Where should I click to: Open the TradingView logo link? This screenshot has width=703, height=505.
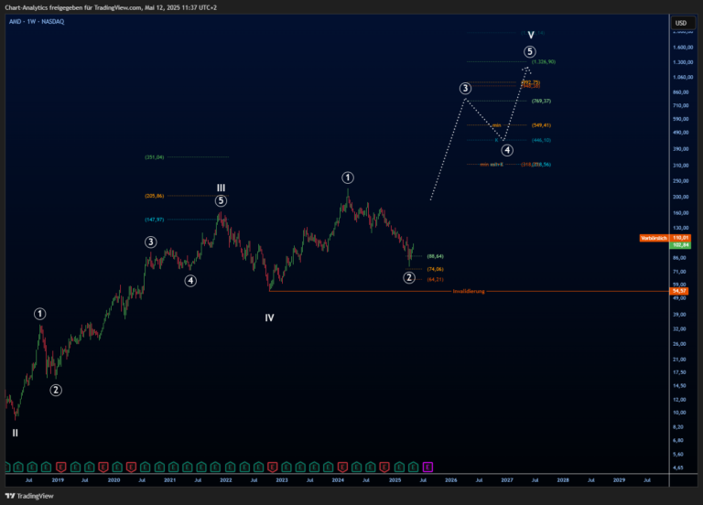pyautogui.click(x=29, y=496)
